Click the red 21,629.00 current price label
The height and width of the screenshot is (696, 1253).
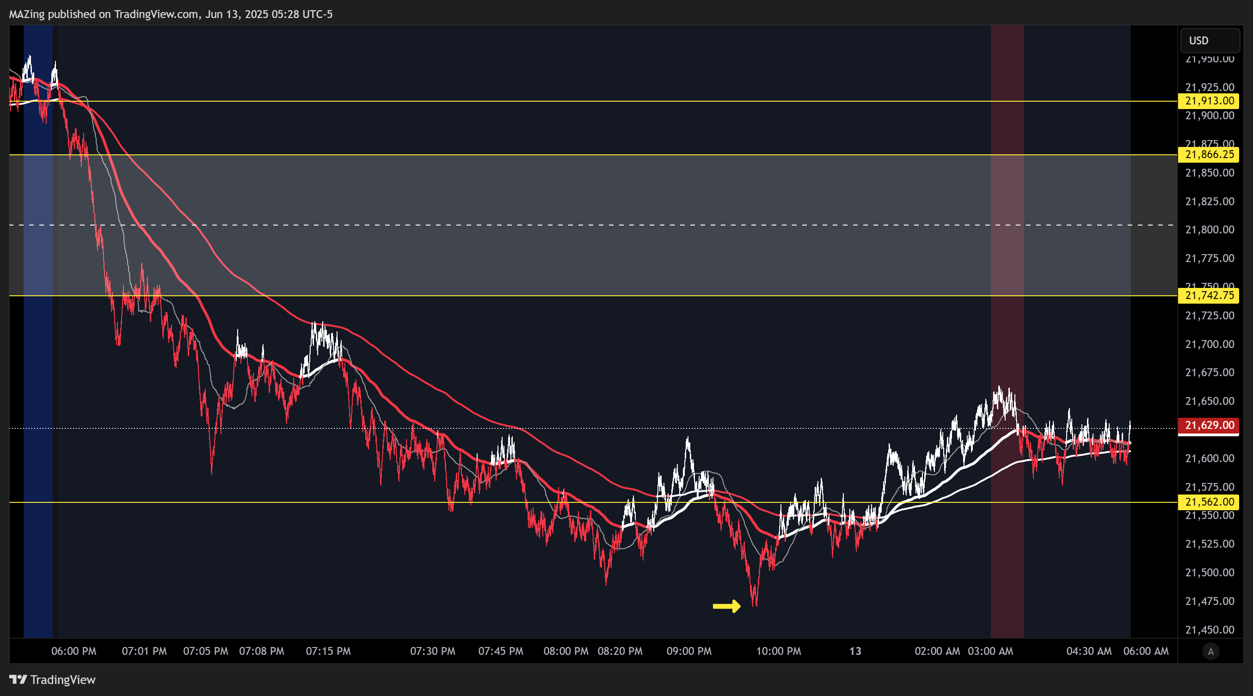click(1208, 425)
